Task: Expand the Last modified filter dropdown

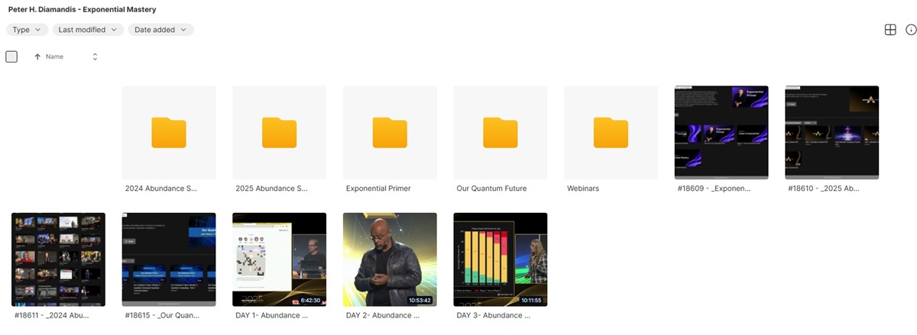Action: [88, 30]
